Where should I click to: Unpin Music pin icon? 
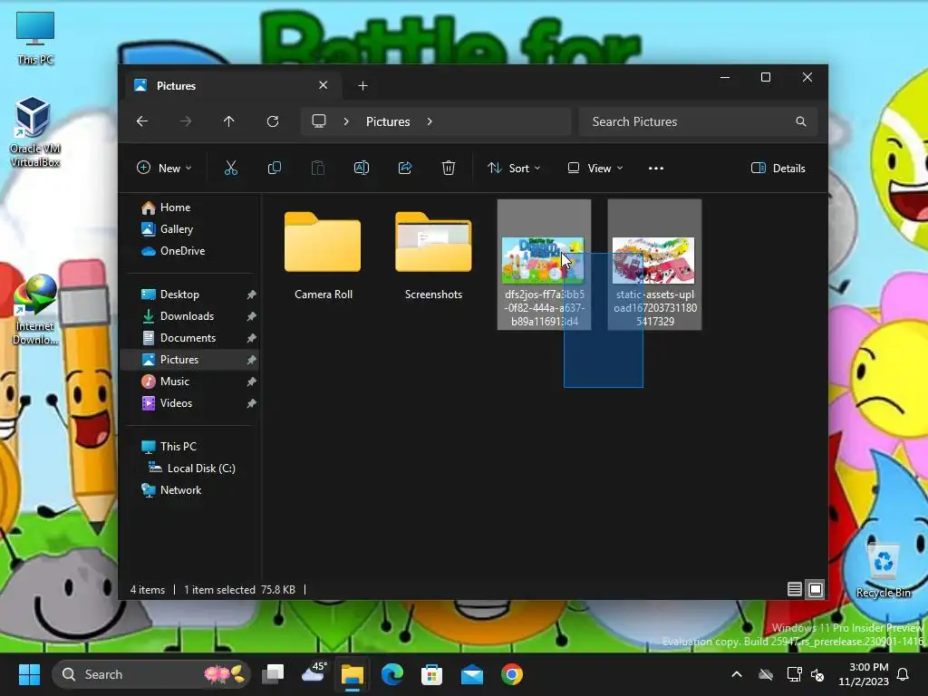pos(252,382)
